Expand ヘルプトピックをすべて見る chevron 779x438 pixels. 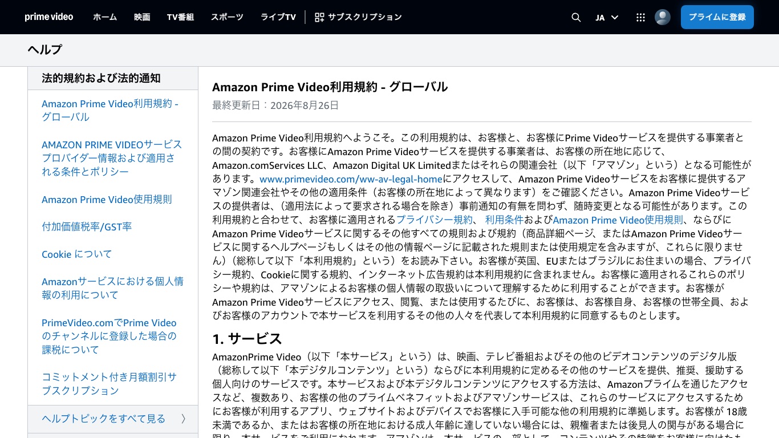[183, 419]
